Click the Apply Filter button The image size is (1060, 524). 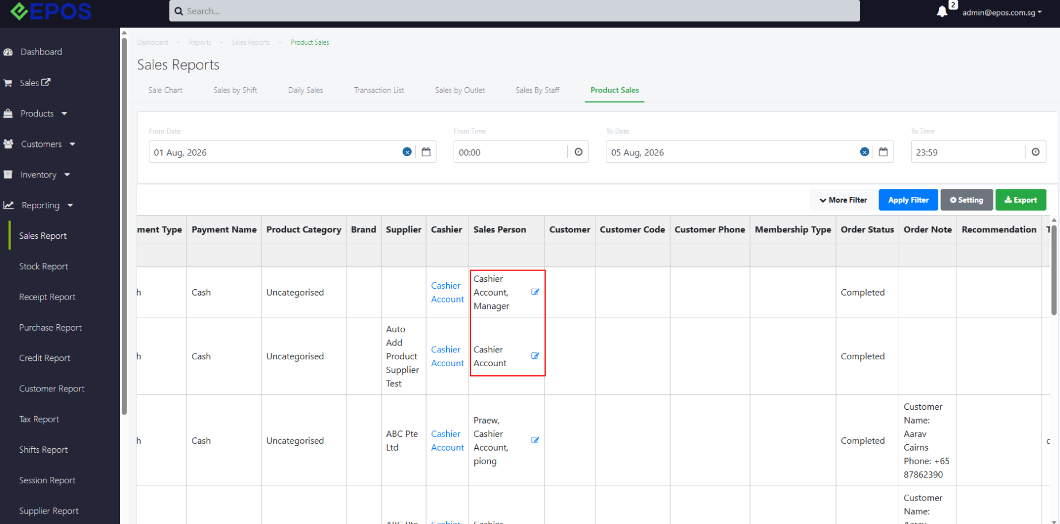click(x=908, y=200)
